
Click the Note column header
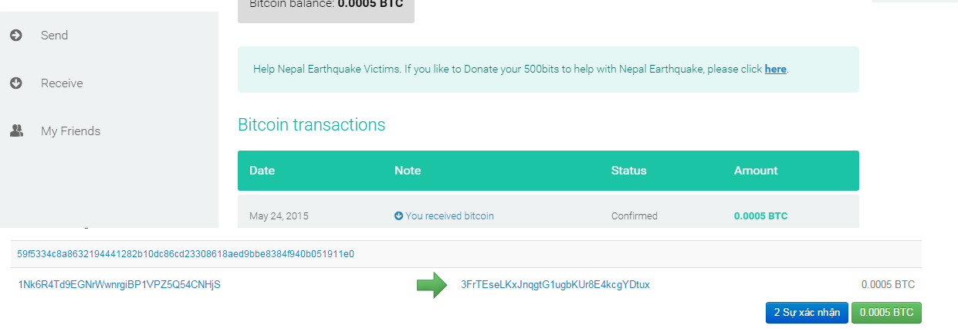(407, 171)
